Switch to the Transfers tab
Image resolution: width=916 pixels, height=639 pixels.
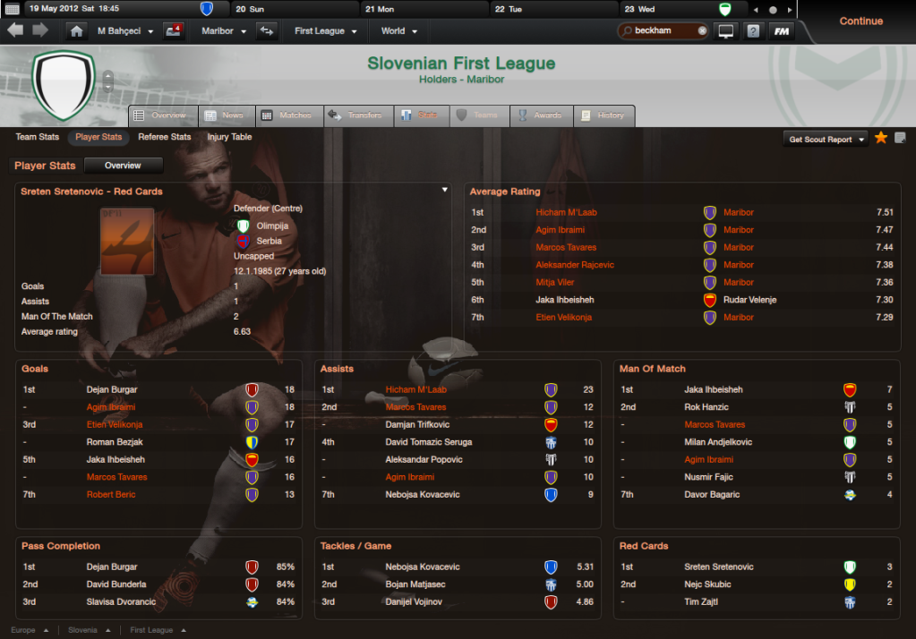(359, 115)
